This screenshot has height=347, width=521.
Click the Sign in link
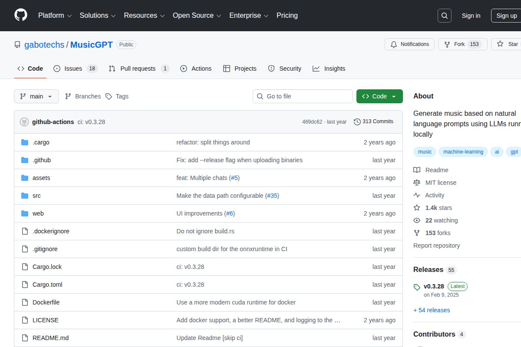471,16
